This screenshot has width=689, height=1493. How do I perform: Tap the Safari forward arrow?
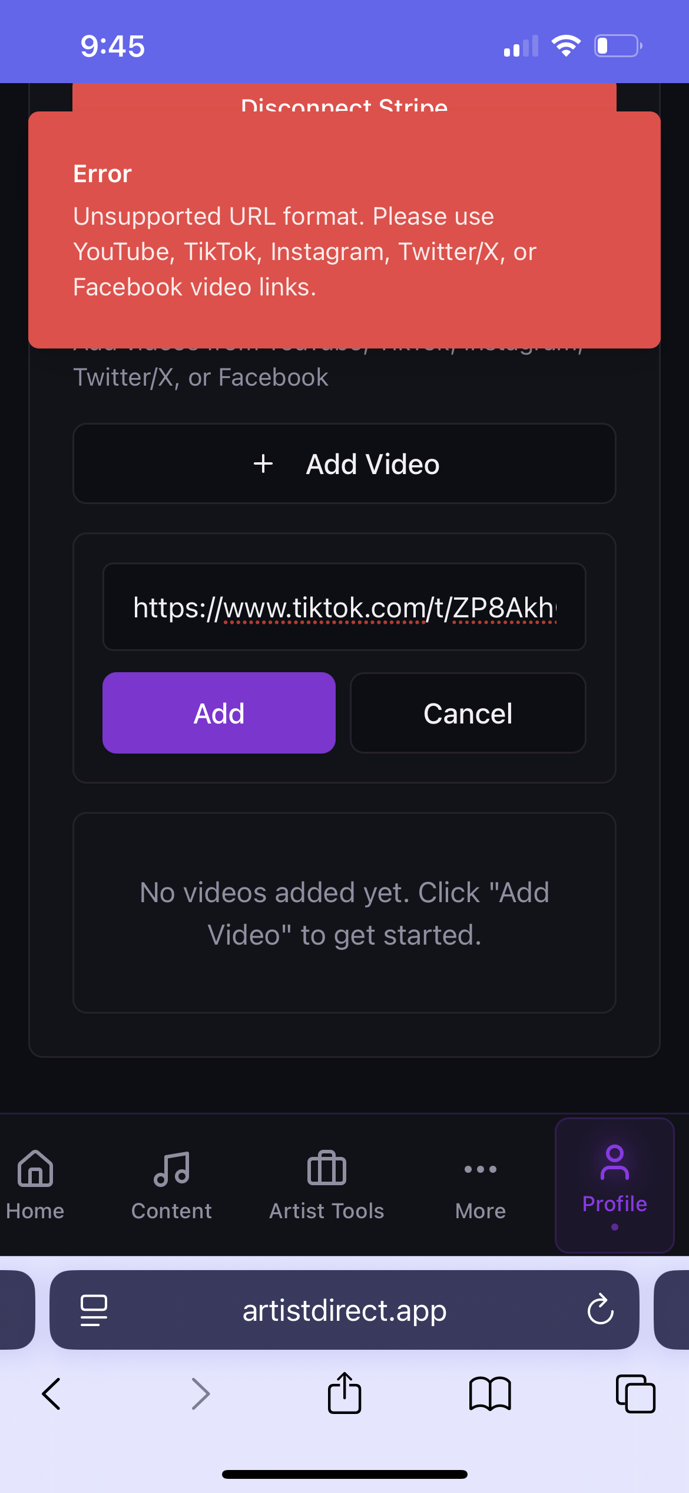pos(200,1394)
